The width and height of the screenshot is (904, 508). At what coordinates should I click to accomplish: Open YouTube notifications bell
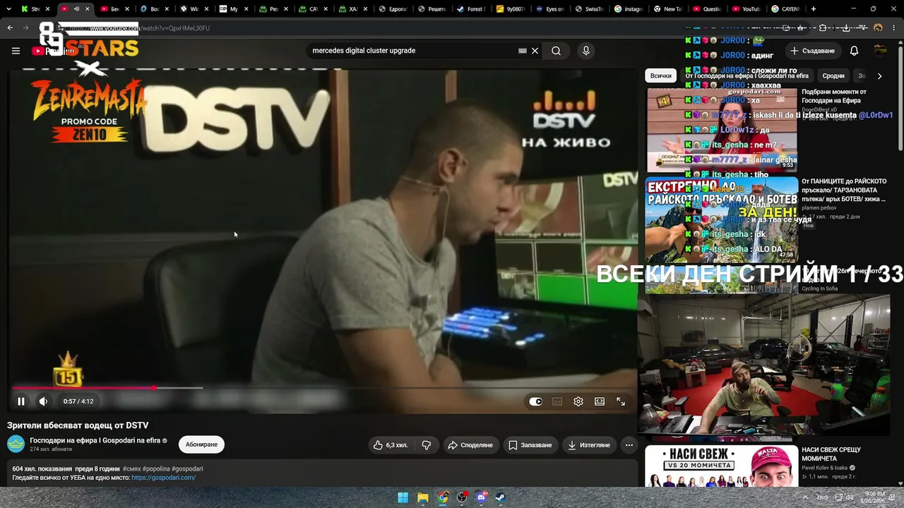pos(854,51)
